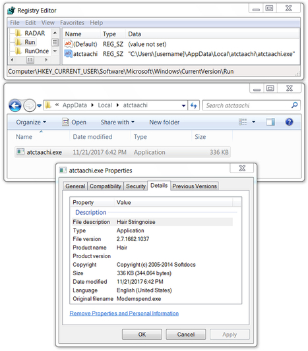This screenshot has width=308, height=351.
Task: Open the address bar history dropdown arrow
Action: [x=183, y=105]
